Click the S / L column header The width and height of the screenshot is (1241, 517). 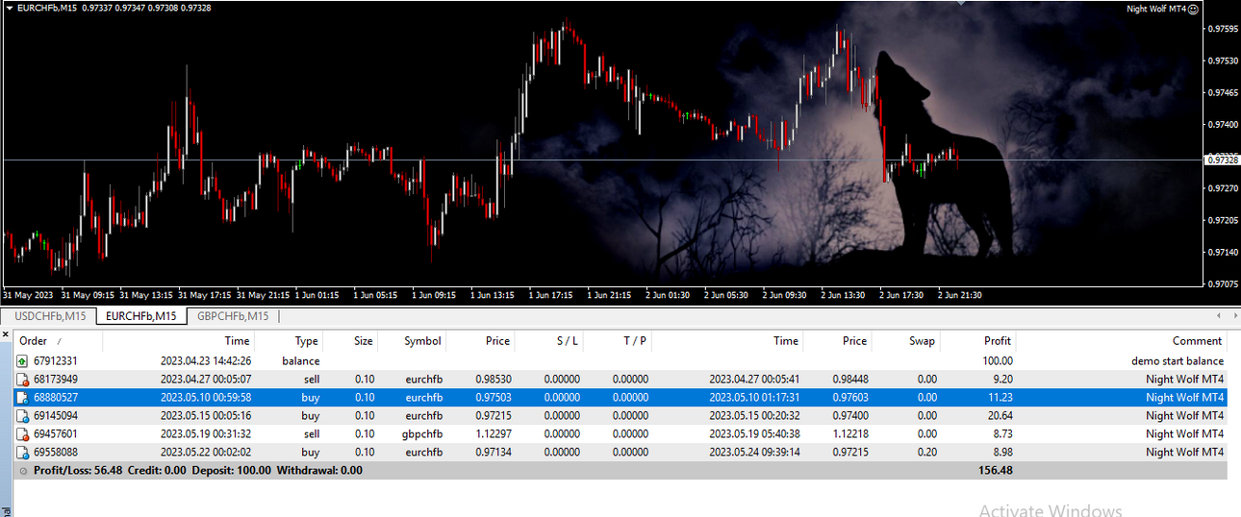pyautogui.click(x=549, y=341)
